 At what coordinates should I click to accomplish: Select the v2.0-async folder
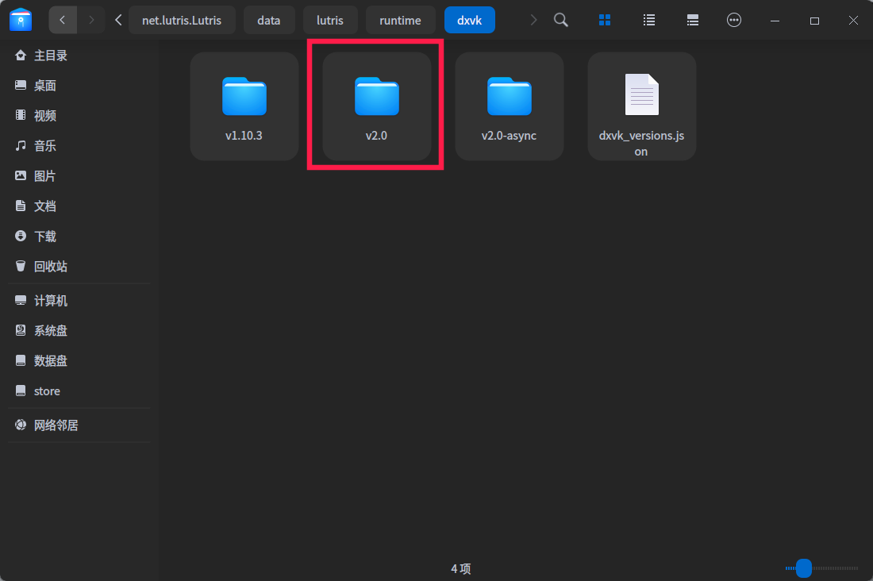[x=510, y=106]
